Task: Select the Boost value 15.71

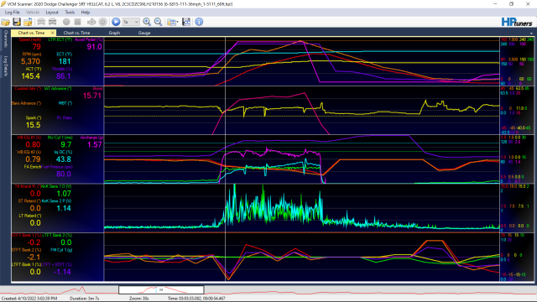Action: (x=92, y=96)
